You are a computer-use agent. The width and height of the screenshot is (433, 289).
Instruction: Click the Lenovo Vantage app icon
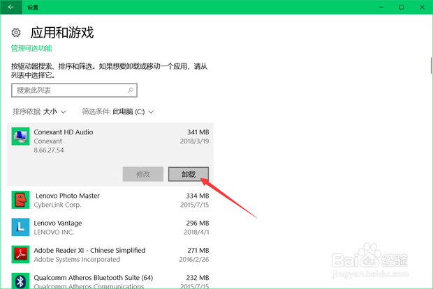coord(20,227)
